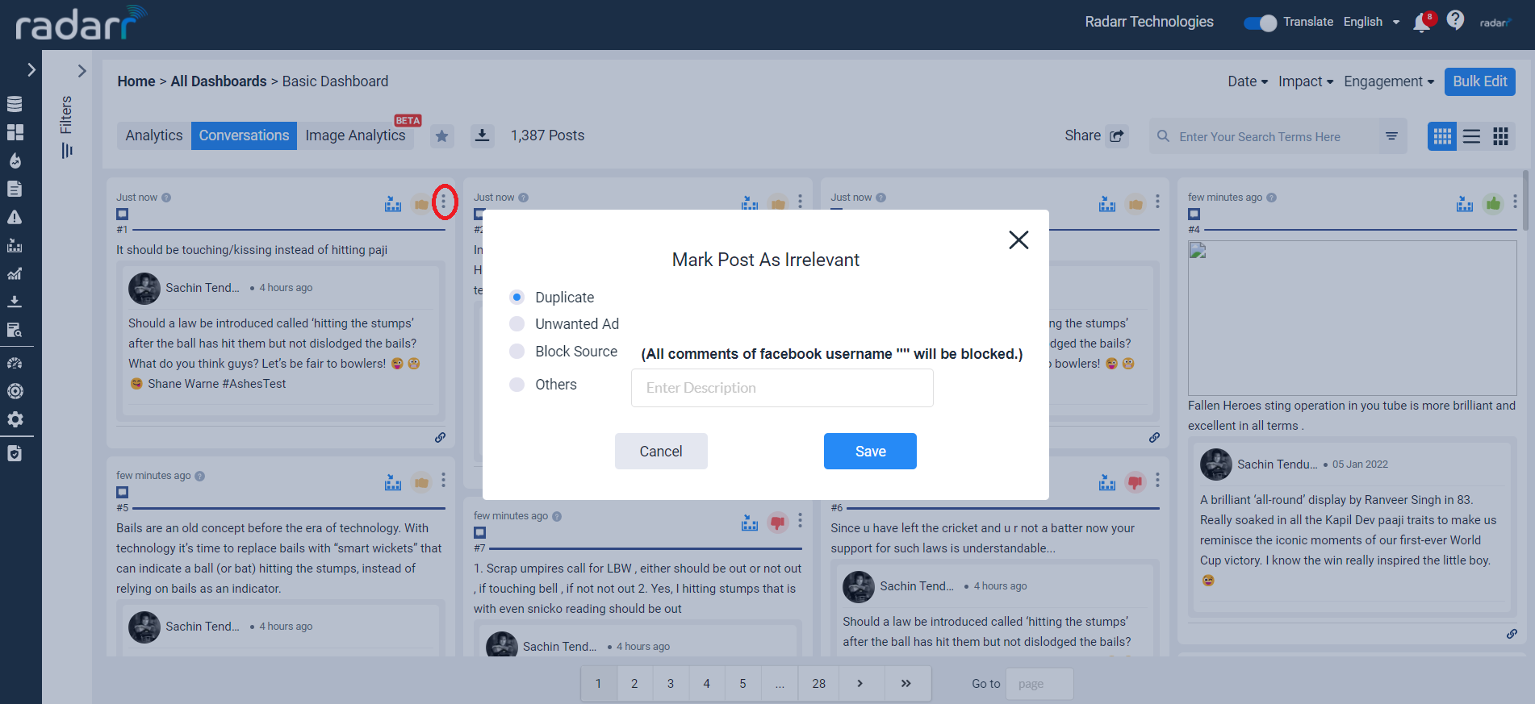The height and width of the screenshot is (704, 1535).
Task: Open the trending flame sidebar icon
Action: point(15,160)
